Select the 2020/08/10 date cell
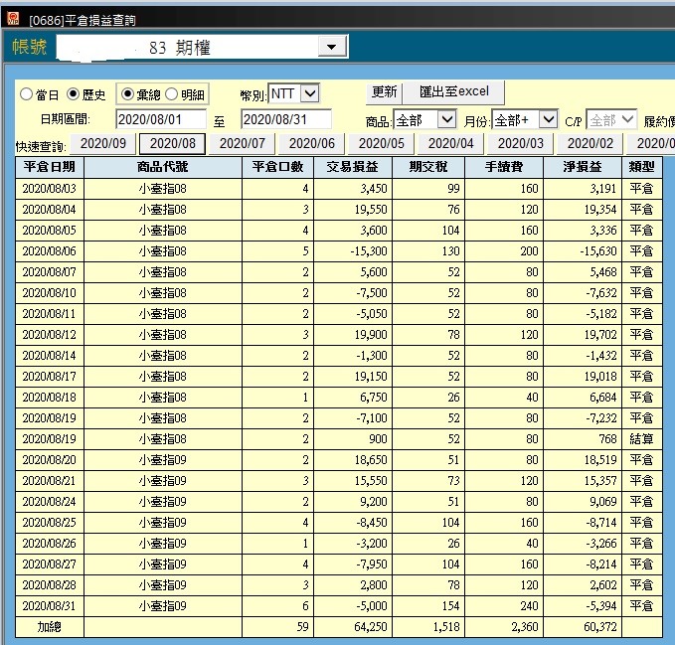The height and width of the screenshot is (645, 675). click(50, 293)
